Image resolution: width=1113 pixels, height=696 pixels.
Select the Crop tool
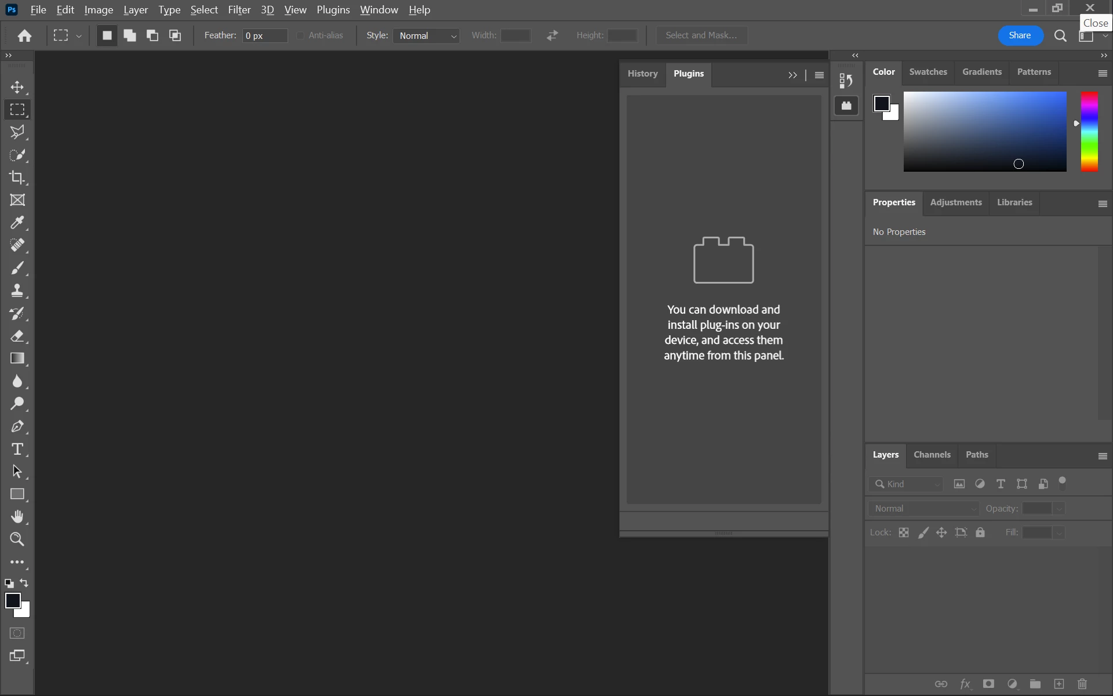(x=17, y=177)
